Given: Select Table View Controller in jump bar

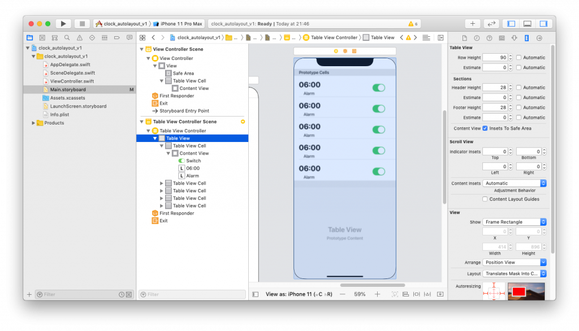Looking at the screenshot, I should click(x=330, y=38).
